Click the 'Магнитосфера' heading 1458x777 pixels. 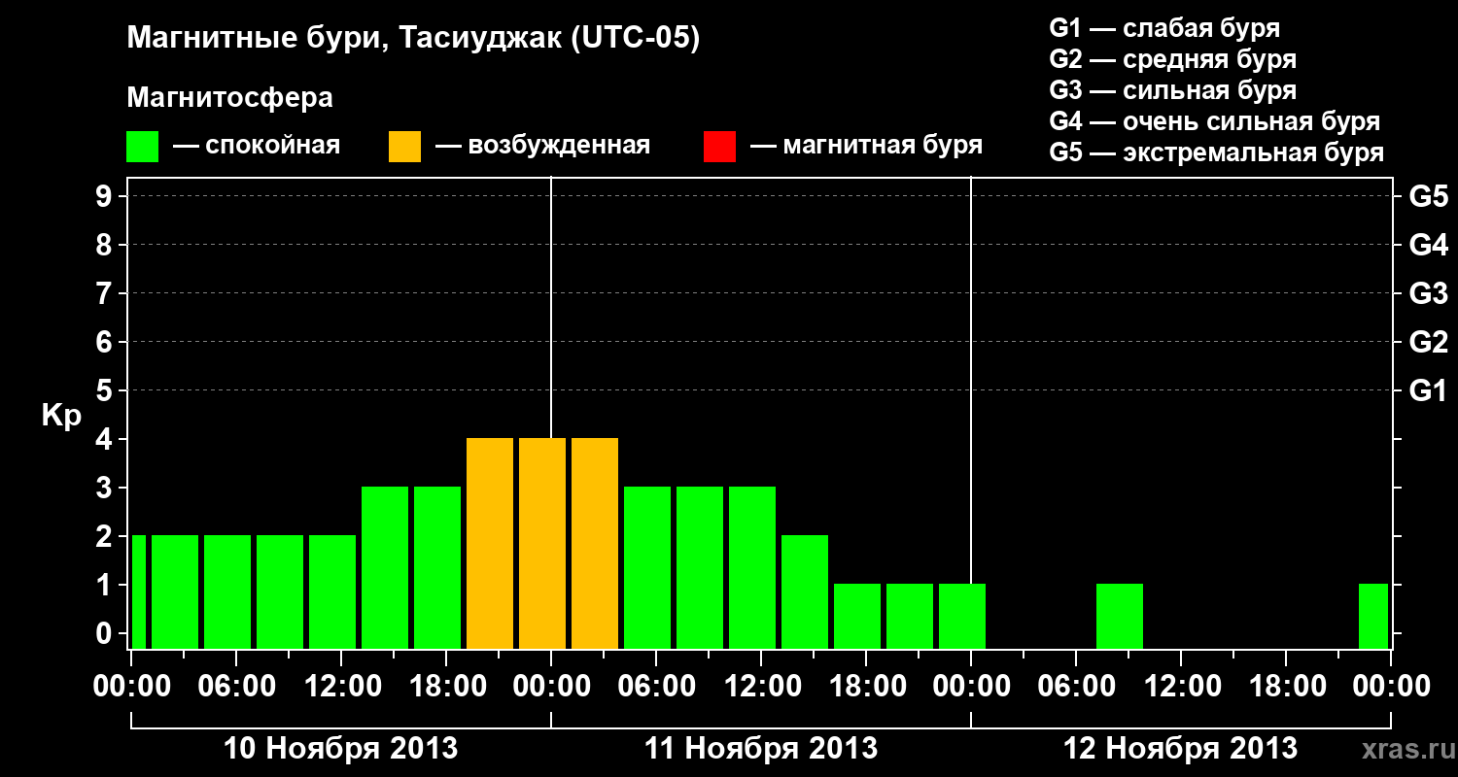[230, 98]
